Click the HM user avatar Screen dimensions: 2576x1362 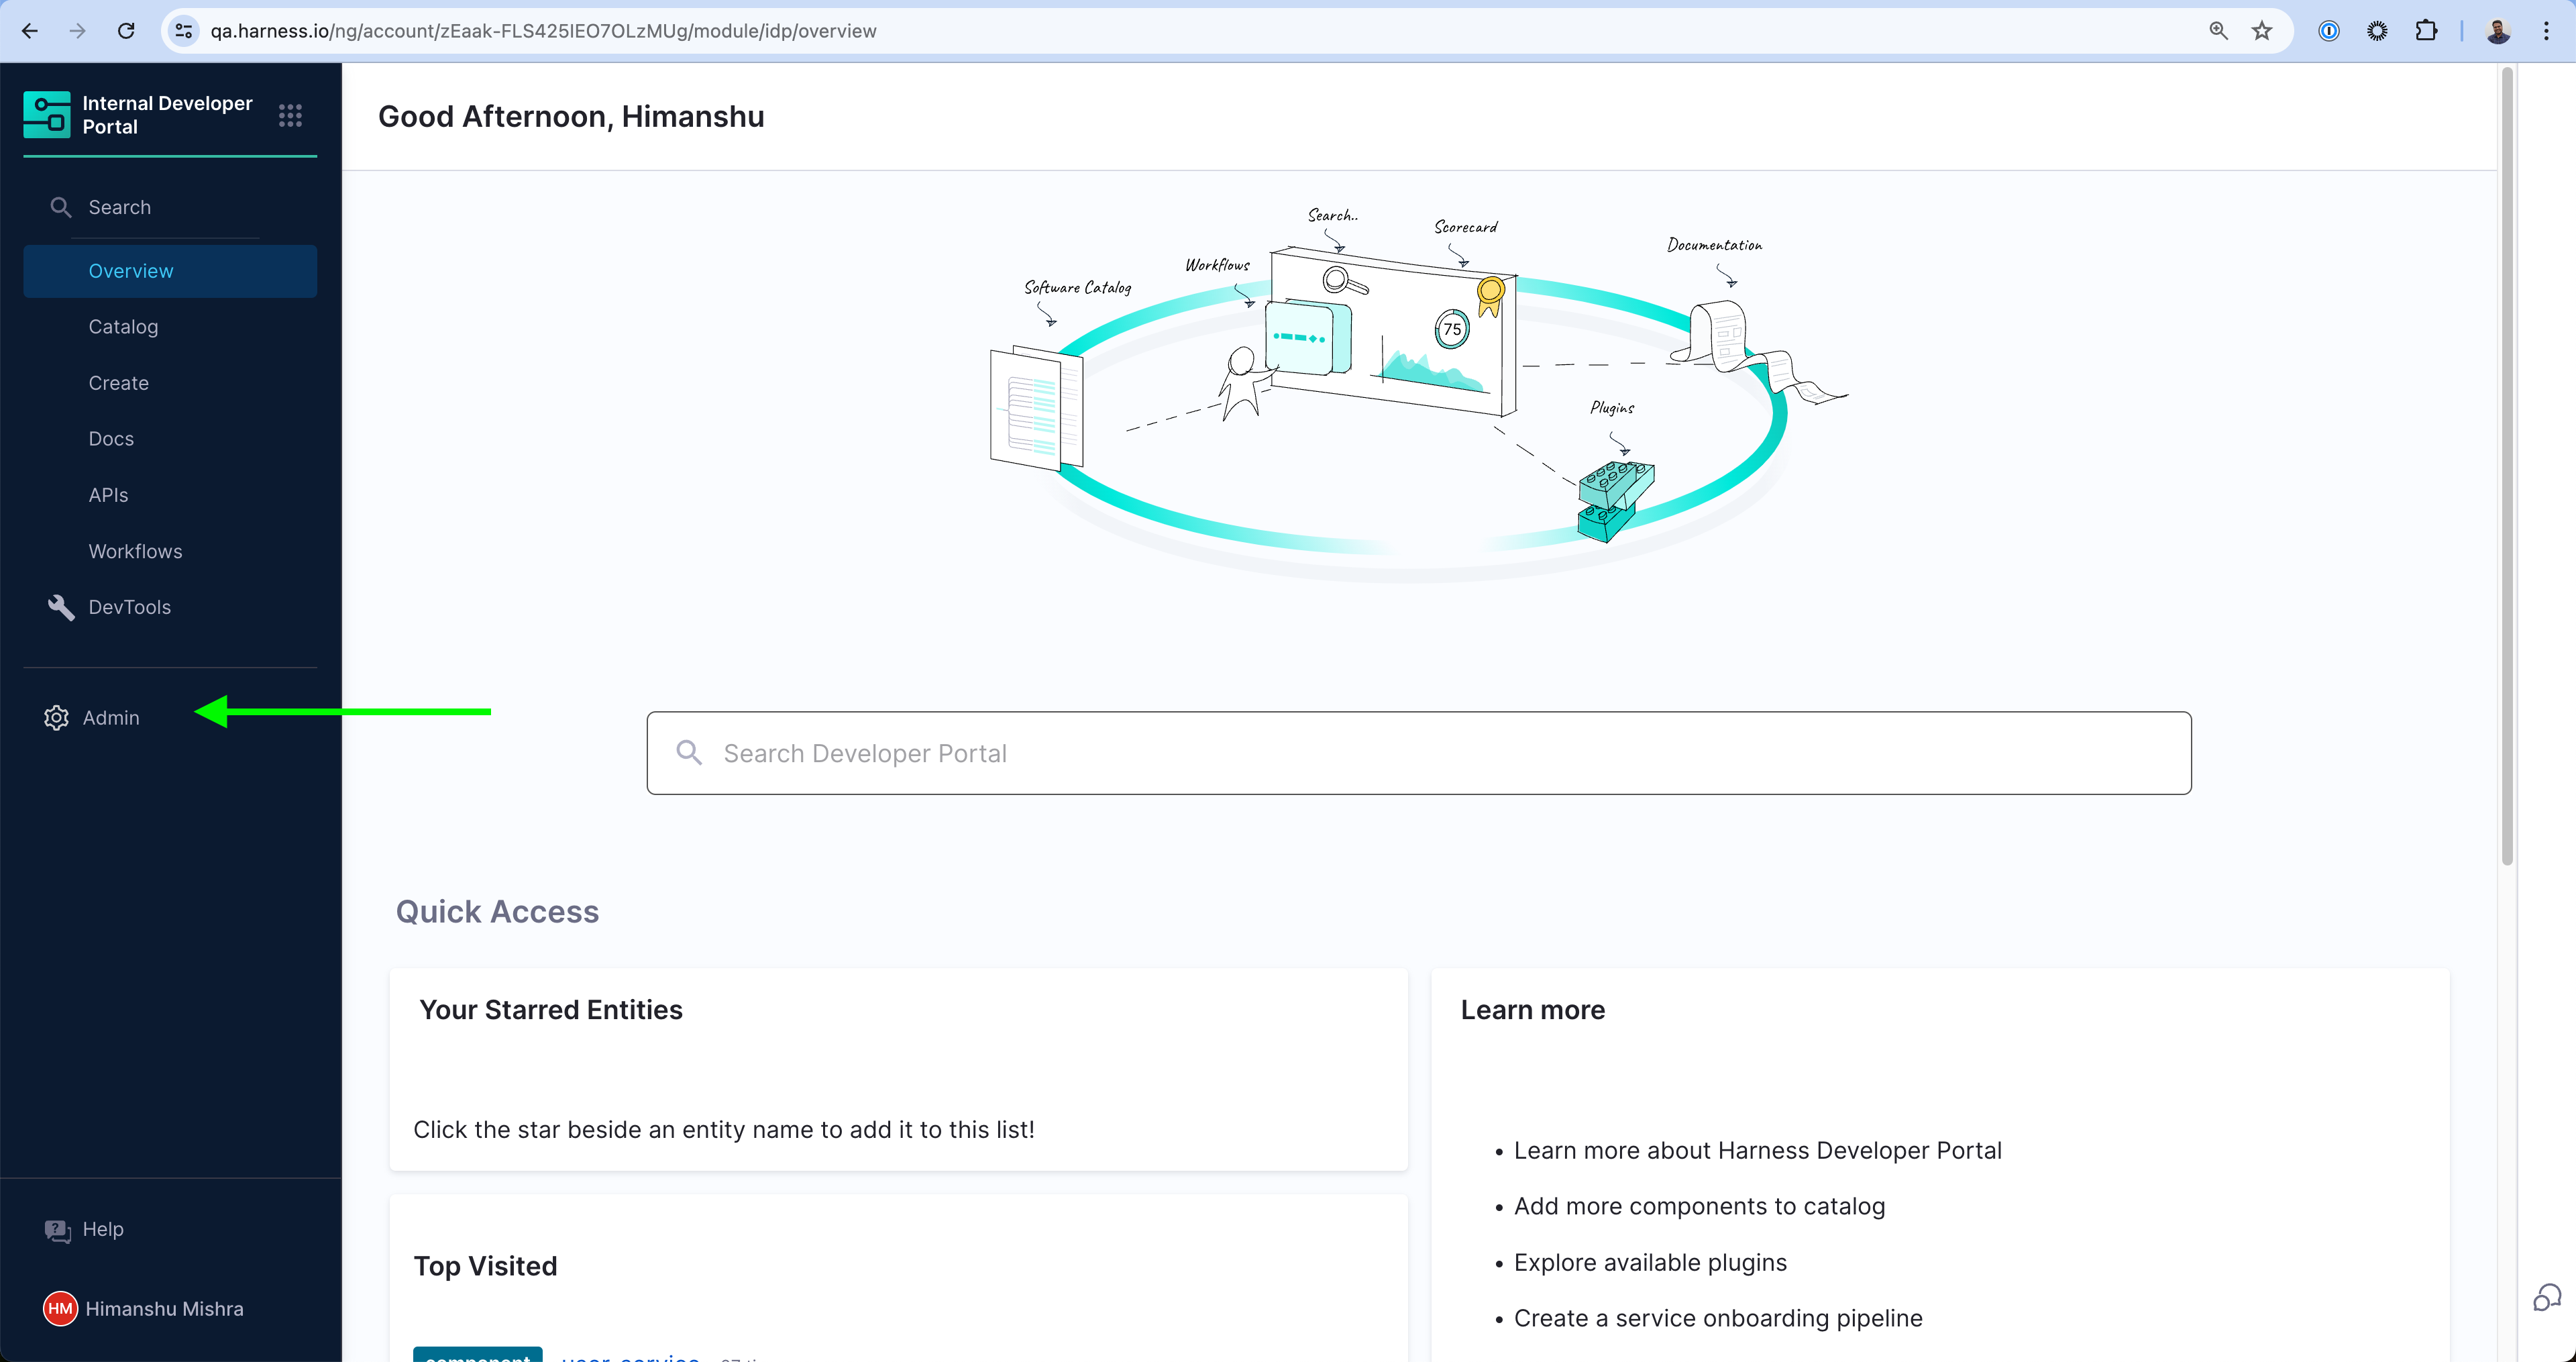point(60,1309)
